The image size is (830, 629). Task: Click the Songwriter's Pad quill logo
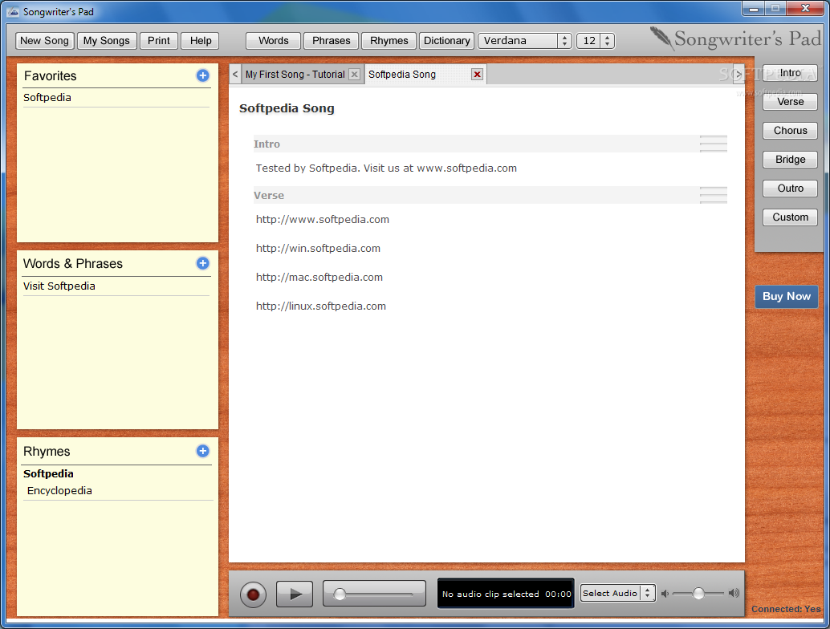click(x=661, y=39)
